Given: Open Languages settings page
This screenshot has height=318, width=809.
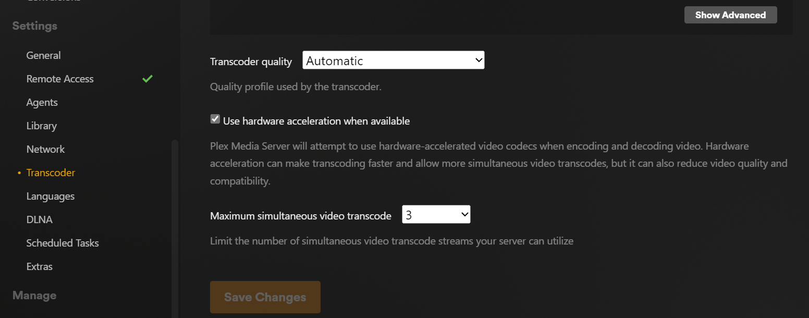Looking at the screenshot, I should click(51, 196).
